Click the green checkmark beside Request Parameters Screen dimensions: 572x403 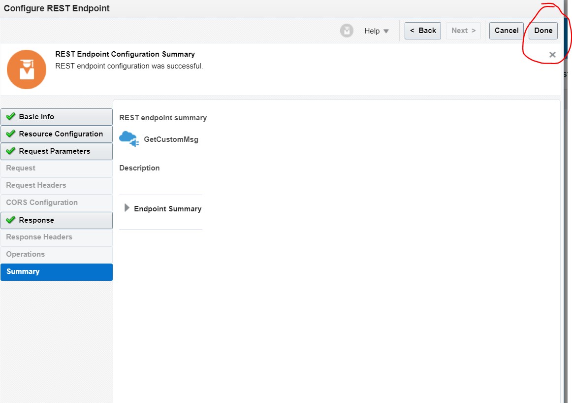[11, 151]
